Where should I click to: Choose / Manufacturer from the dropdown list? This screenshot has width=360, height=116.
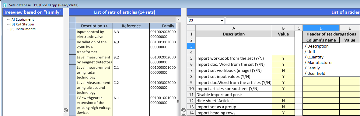coord(318,62)
